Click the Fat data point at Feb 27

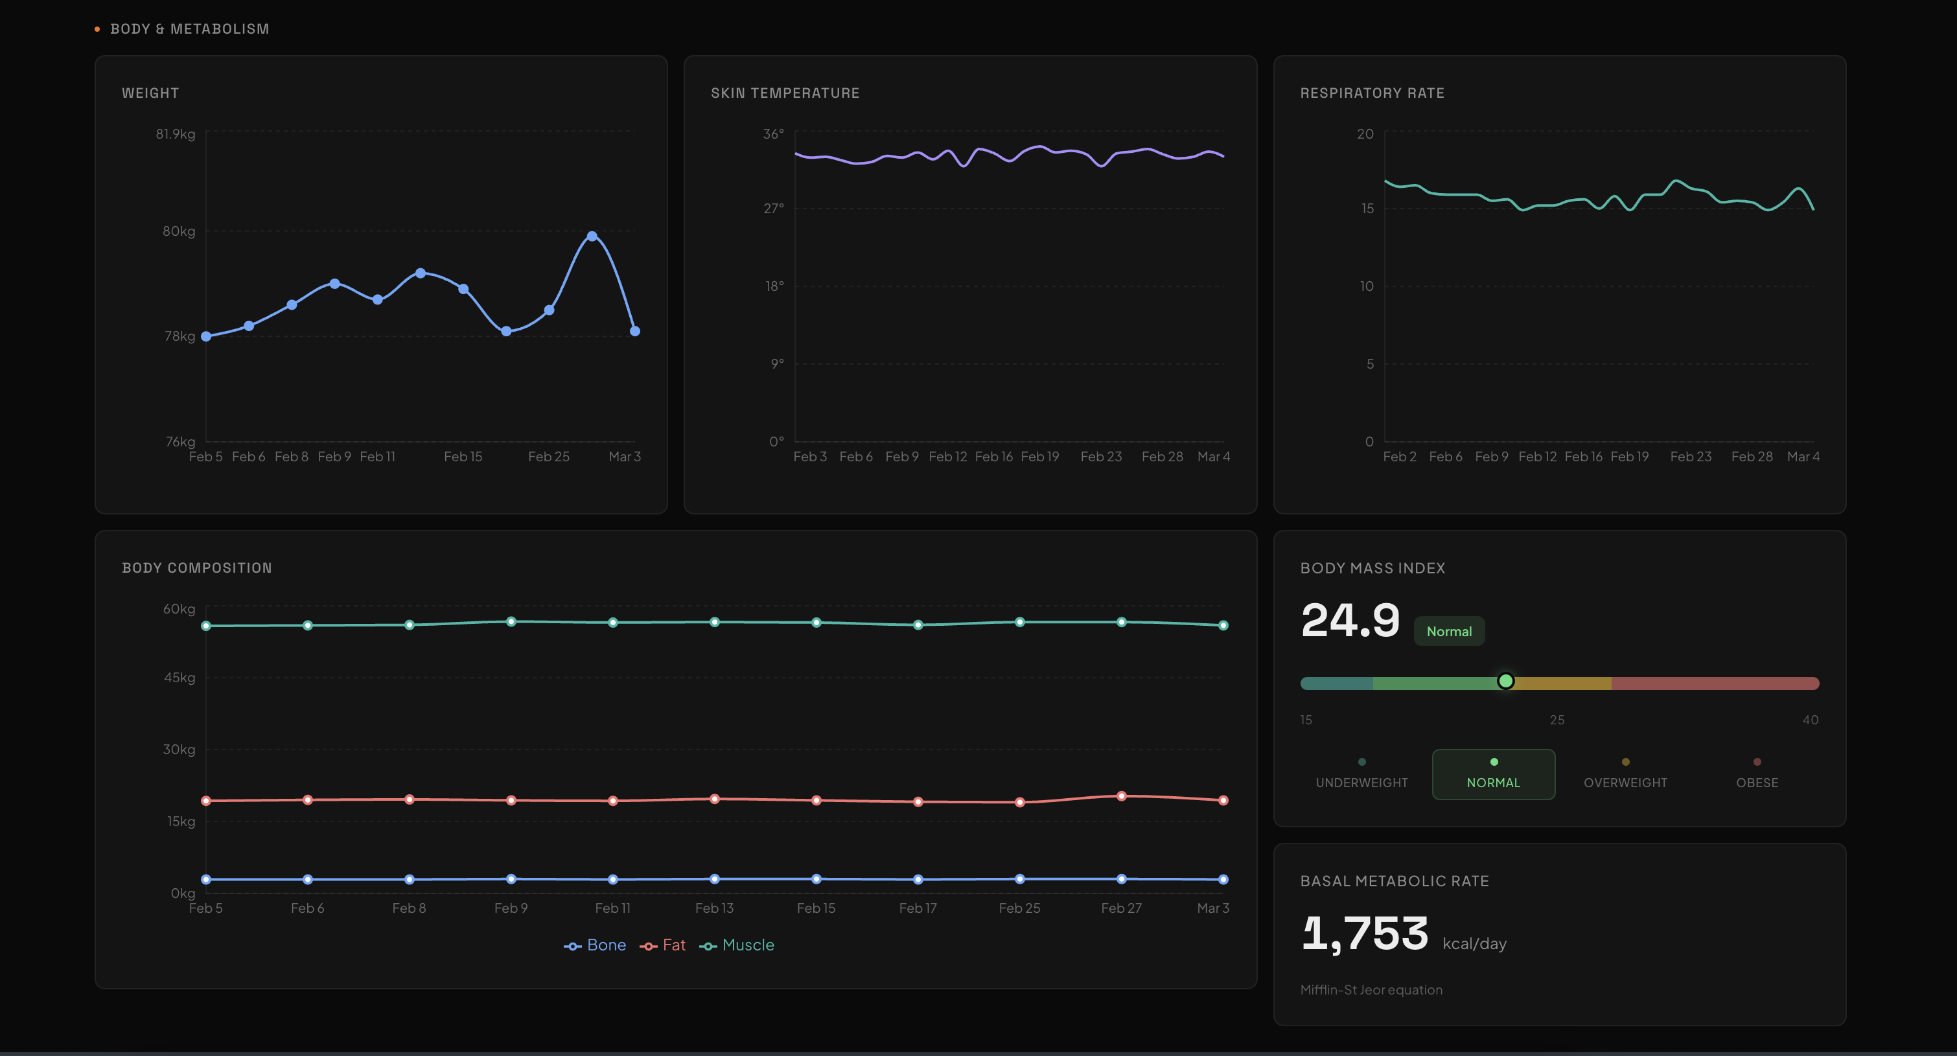click(x=1121, y=796)
